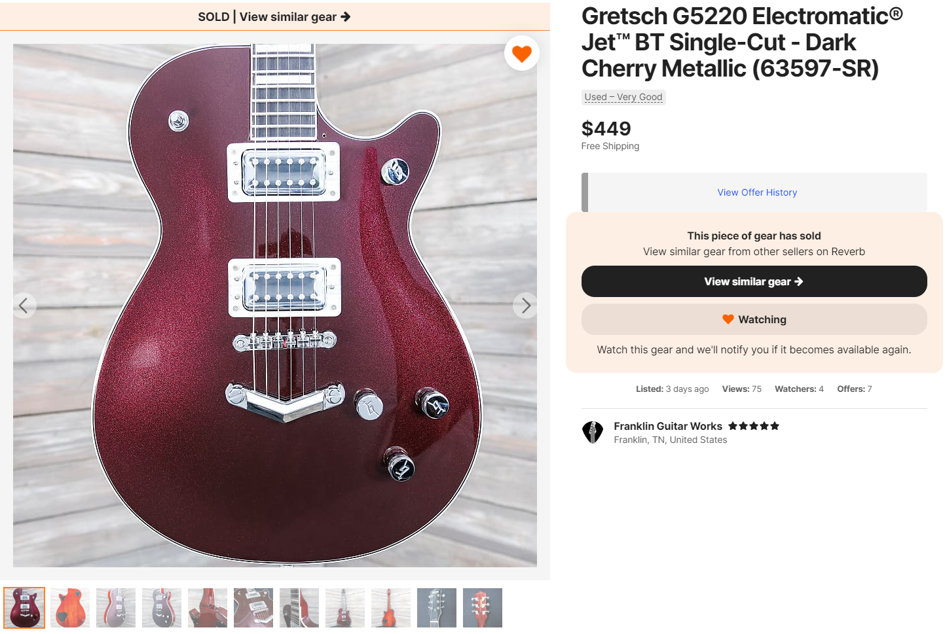Show the previous guitar photo
945x634 pixels.
pyautogui.click(x=24, y=306)
